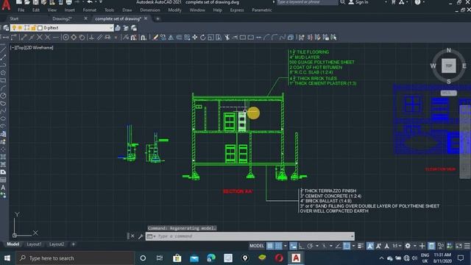Click the MODEL space button
Image resolution: width=471 pixels, height=265 pixels.
tap(257, 246)
